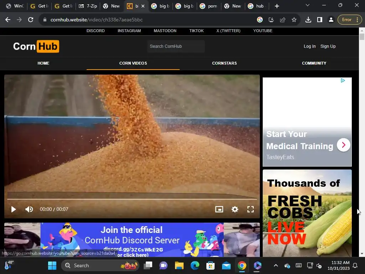Click the taskbar Search box

100,265
